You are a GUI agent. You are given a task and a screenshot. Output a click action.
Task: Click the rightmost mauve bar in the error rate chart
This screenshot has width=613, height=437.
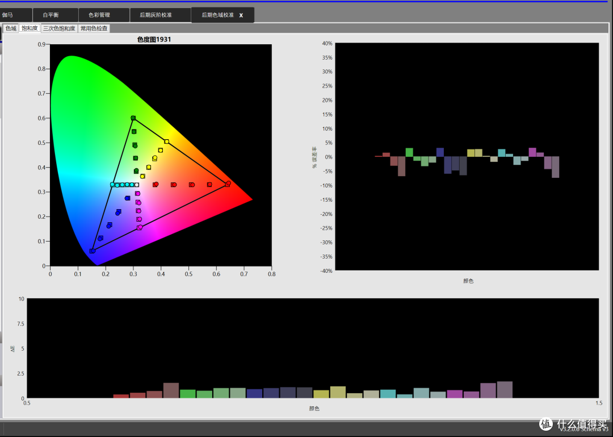556,167
